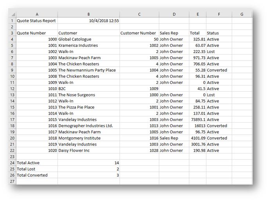Screen dimensions: 269x201
Task: Select 'Demographer Industries Ltd.' cell
Action: pos(88,126)
